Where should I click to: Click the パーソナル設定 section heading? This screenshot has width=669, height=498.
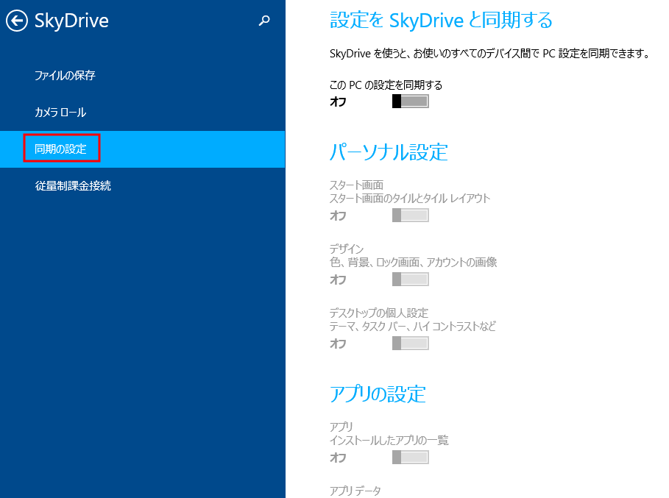[x=389, y=152]
